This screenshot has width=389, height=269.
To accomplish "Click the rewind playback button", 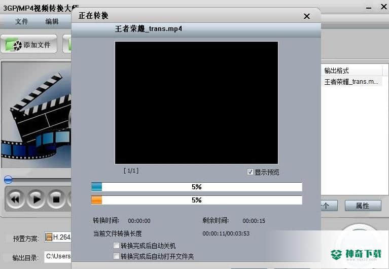I will point(15,199).
